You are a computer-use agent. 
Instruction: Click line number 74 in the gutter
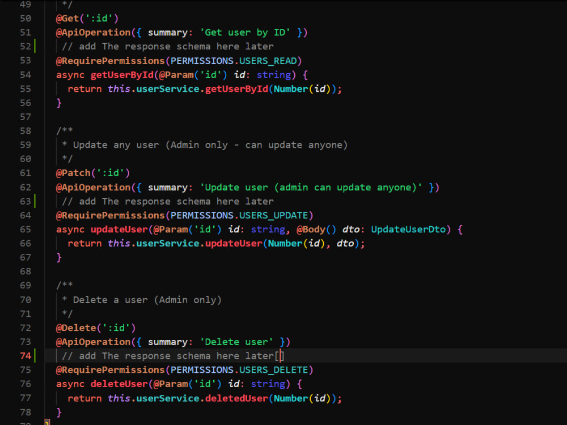(x=26, y=356)
